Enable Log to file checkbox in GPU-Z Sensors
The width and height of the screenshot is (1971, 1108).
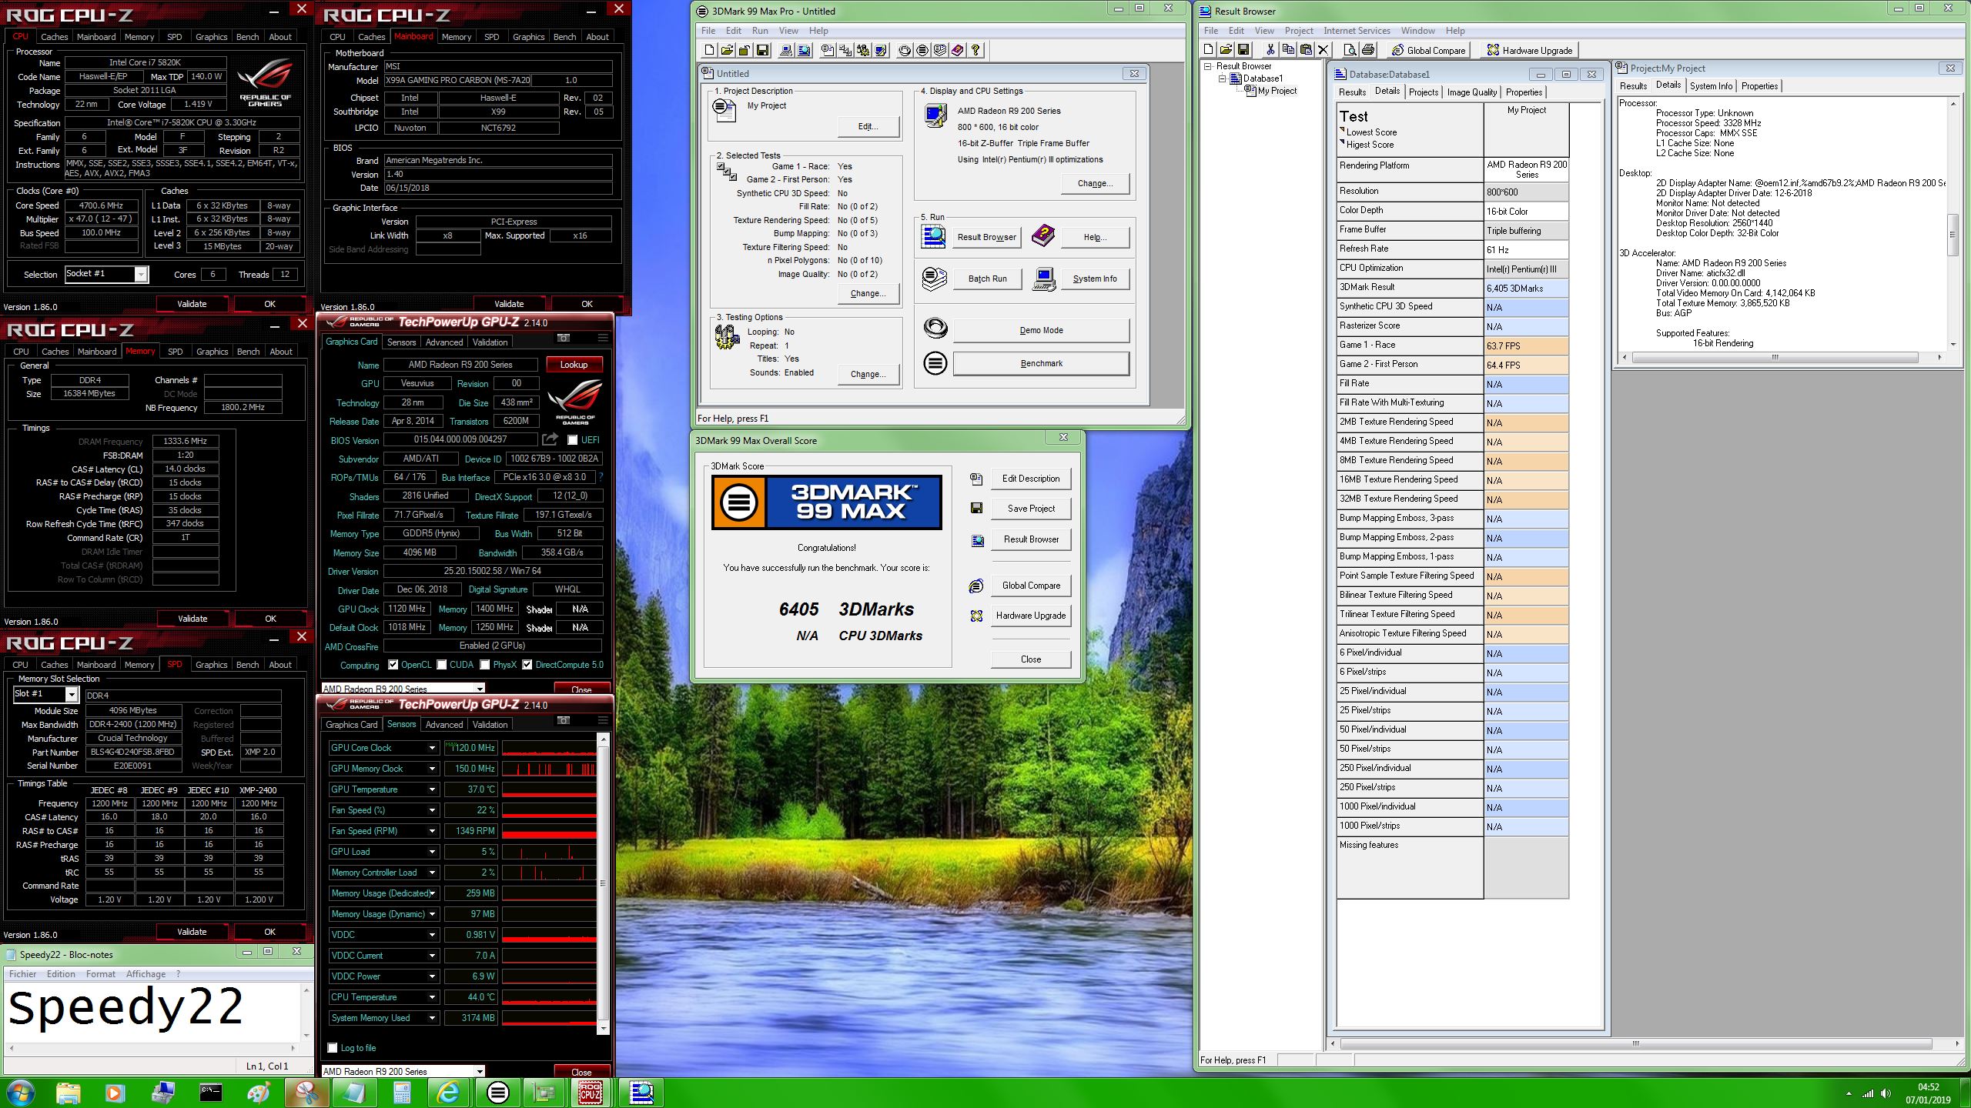(x=333, y=1048)
